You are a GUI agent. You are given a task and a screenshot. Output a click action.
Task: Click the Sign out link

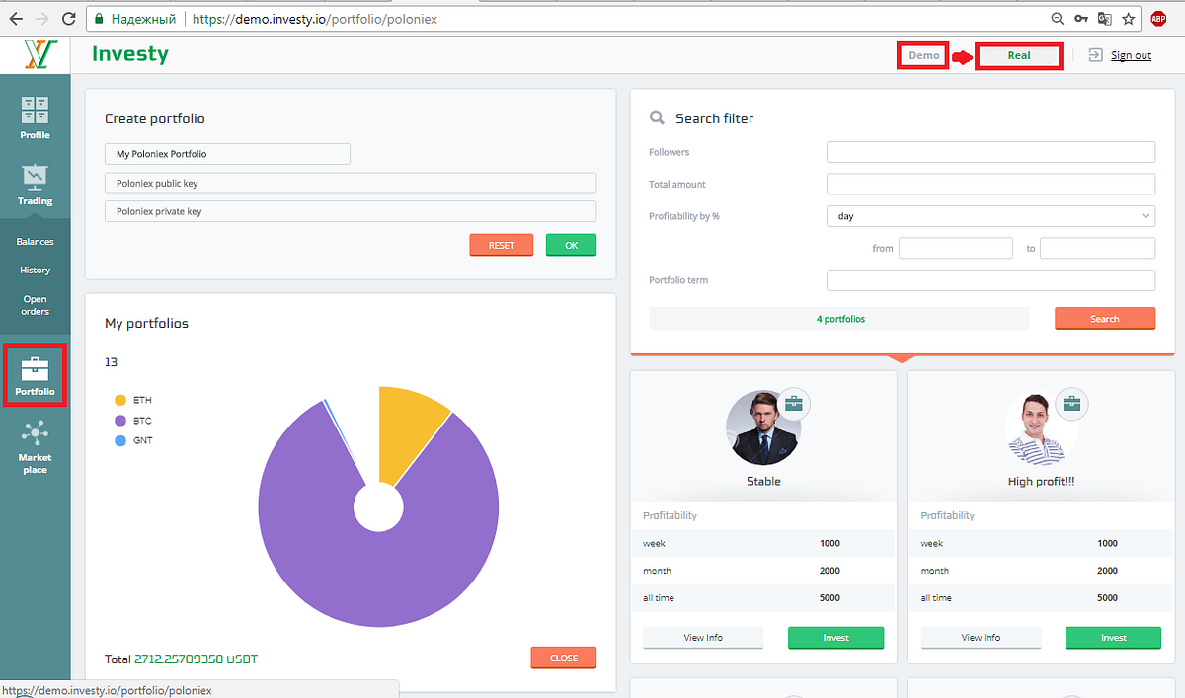(1131, 55)
